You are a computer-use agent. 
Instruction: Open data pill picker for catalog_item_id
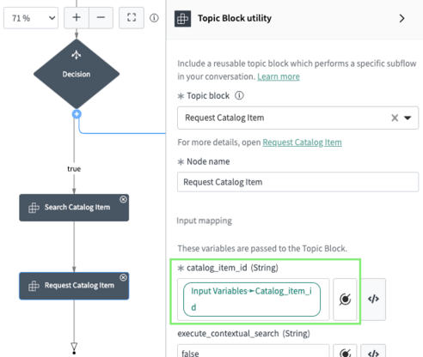pyautogui.click(x=345, y=300)
